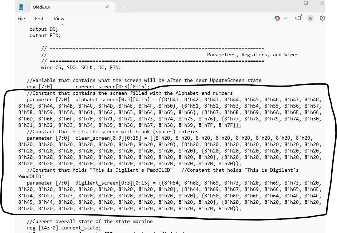Click the account profile icon
Viewport: 337px width, 233px height.
(310, 18)
